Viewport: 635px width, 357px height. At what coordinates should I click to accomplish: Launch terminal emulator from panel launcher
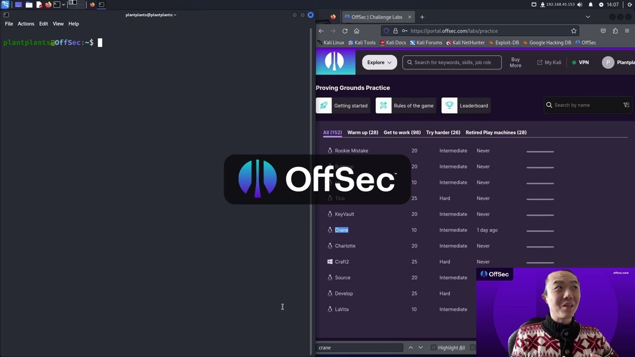57,4
